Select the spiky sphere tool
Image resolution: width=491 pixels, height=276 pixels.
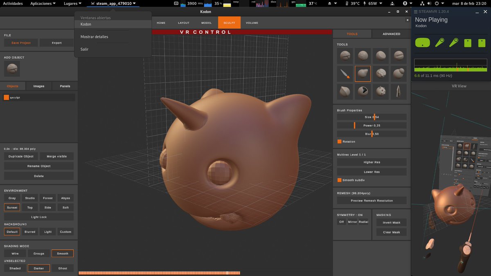pyautogui.click(x=381, y=92)
